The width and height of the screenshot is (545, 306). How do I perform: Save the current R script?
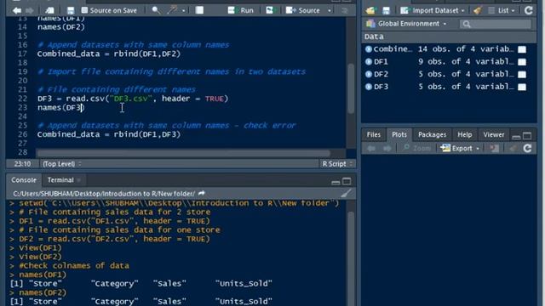point(71,10)
